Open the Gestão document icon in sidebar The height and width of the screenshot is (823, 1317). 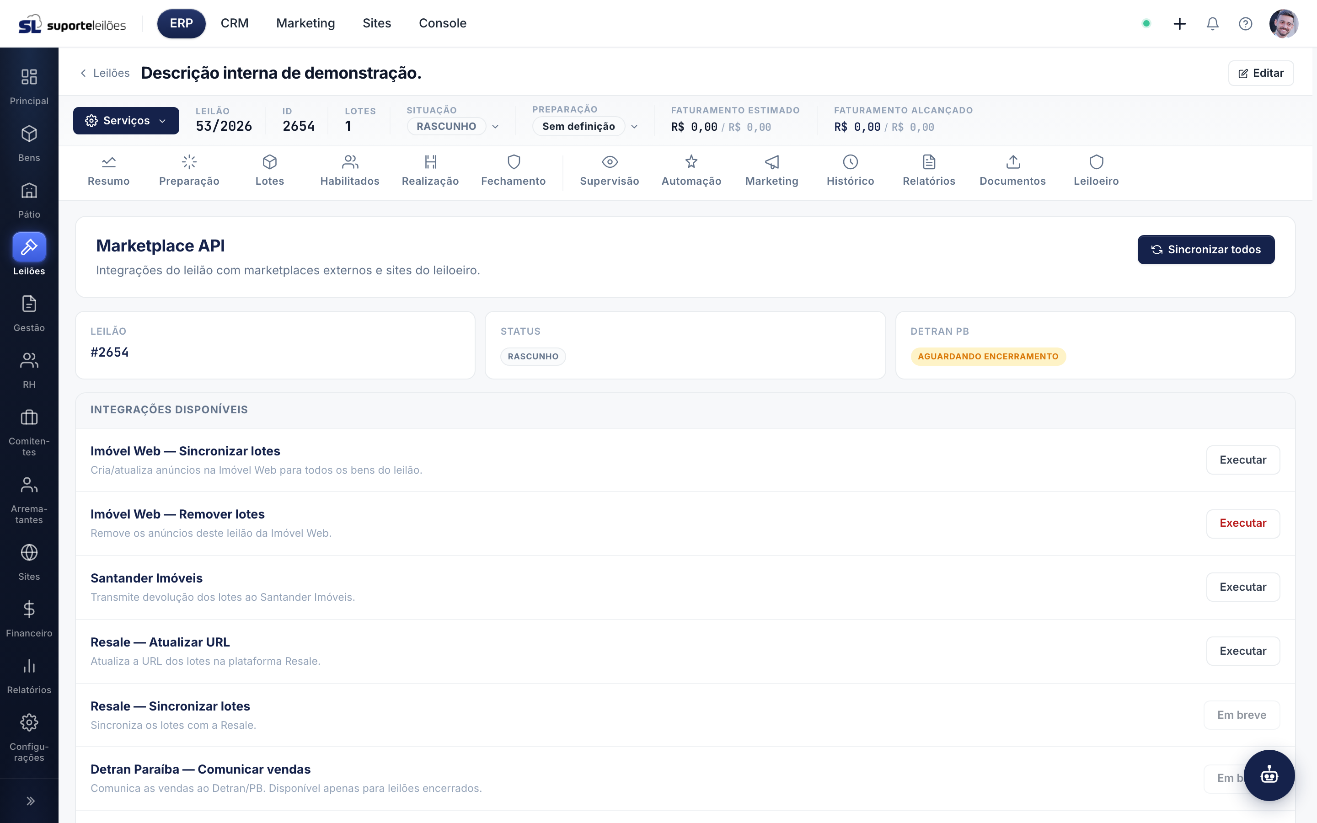[x=29, y=304]
